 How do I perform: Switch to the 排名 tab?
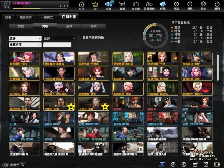8,17
